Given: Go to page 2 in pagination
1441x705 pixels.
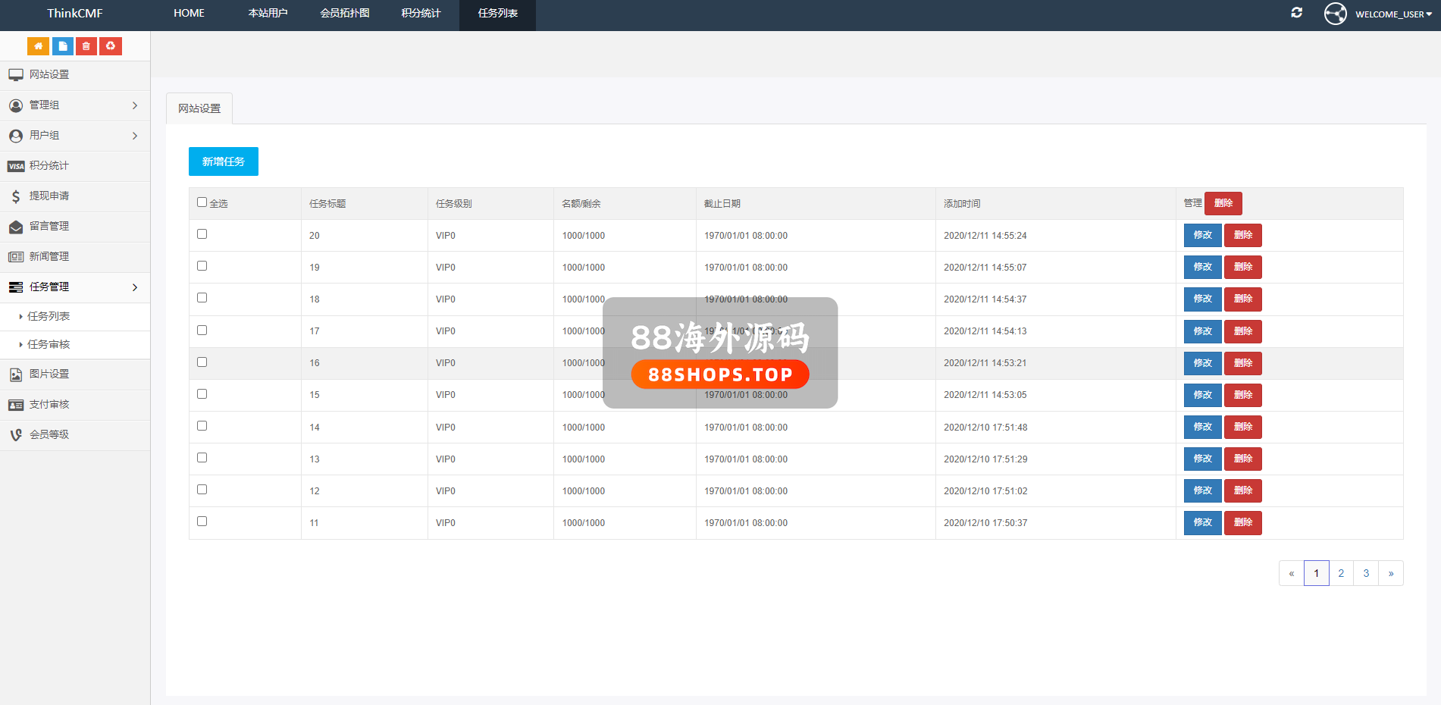Looking at the screenshot, I should tap(1341, 573).
